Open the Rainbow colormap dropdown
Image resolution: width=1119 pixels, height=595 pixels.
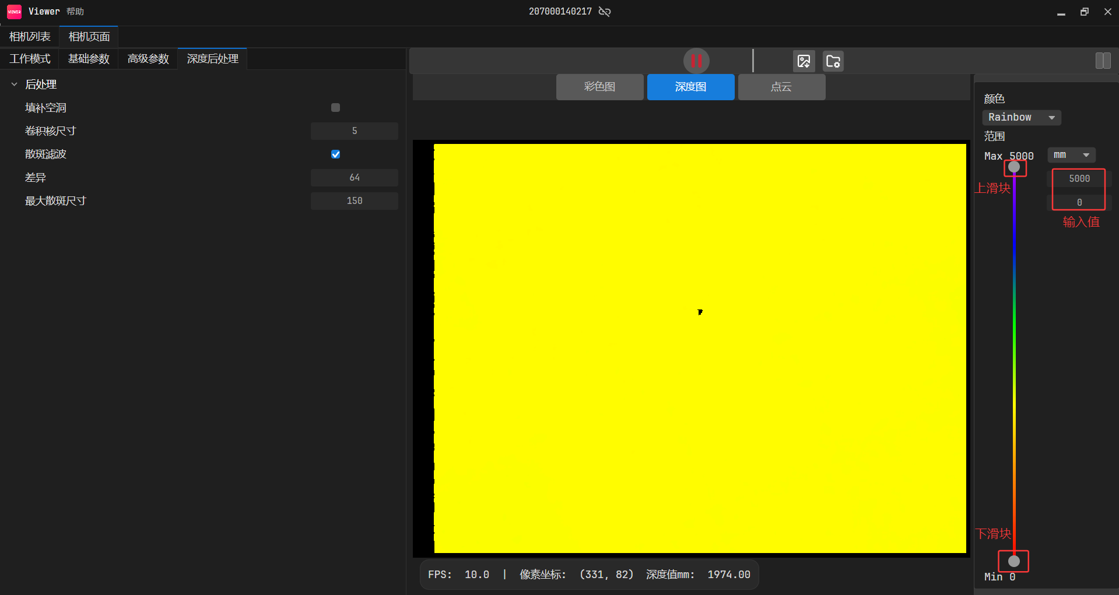click(1022, 117)
